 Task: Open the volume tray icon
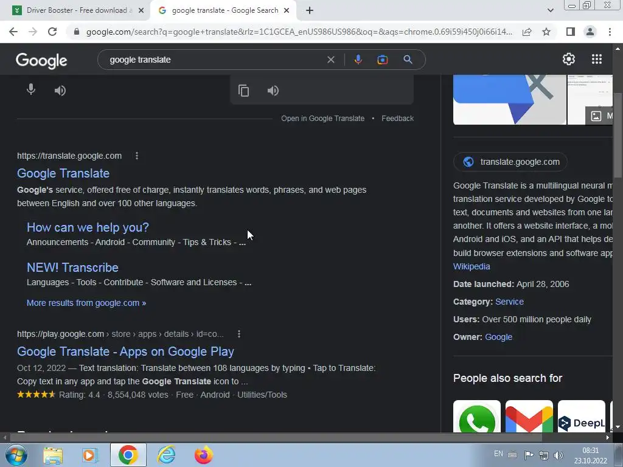coord(559,455)
